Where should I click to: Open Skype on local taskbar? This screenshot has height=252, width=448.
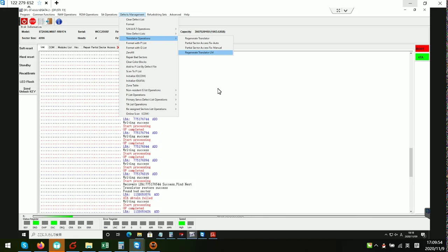[x=24, y=246]
